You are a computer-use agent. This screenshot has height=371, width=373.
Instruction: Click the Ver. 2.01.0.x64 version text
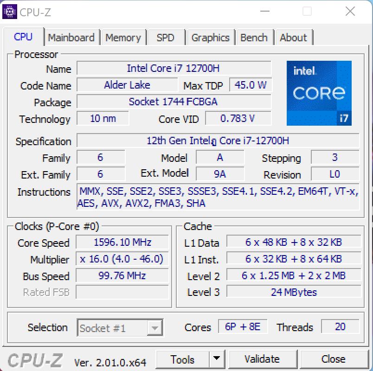coord(110,363)
